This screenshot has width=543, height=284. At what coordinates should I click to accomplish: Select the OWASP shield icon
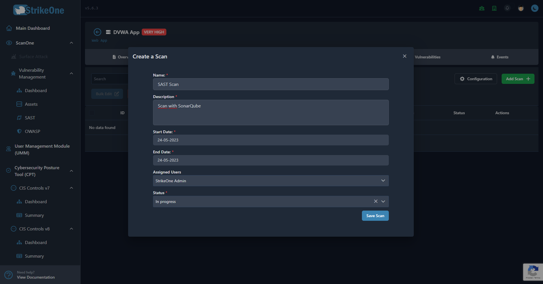(x=19, y=131)
